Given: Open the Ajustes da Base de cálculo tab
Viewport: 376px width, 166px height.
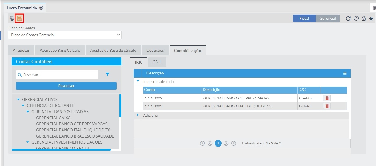Looking at the screenshot, I should pyautogui.click(x=113, y=50).
